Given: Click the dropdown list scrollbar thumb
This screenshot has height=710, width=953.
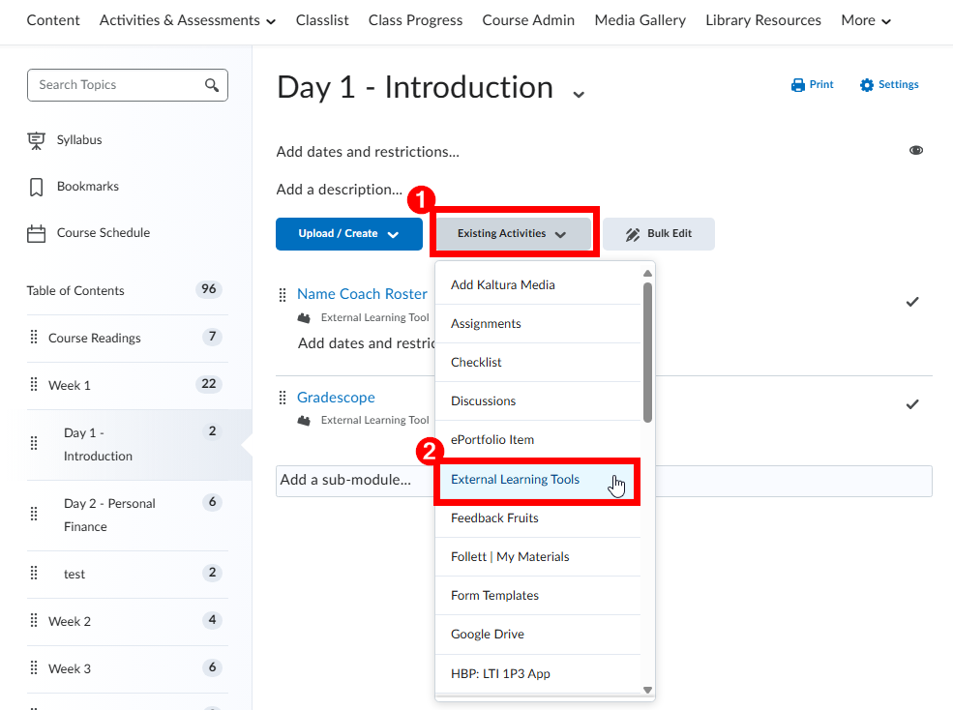Looking at the screenshot, I should click(647, 351).
